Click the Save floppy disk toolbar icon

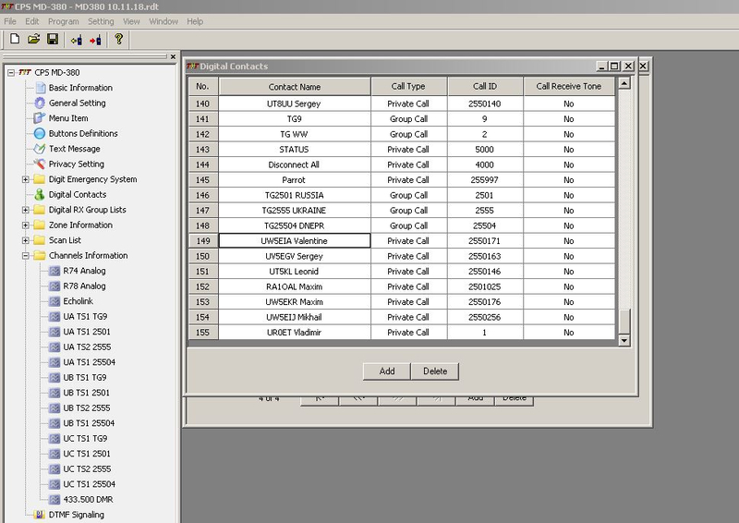[53, 39]
